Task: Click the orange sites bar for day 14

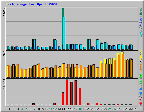Action: (x=64, y=70)
